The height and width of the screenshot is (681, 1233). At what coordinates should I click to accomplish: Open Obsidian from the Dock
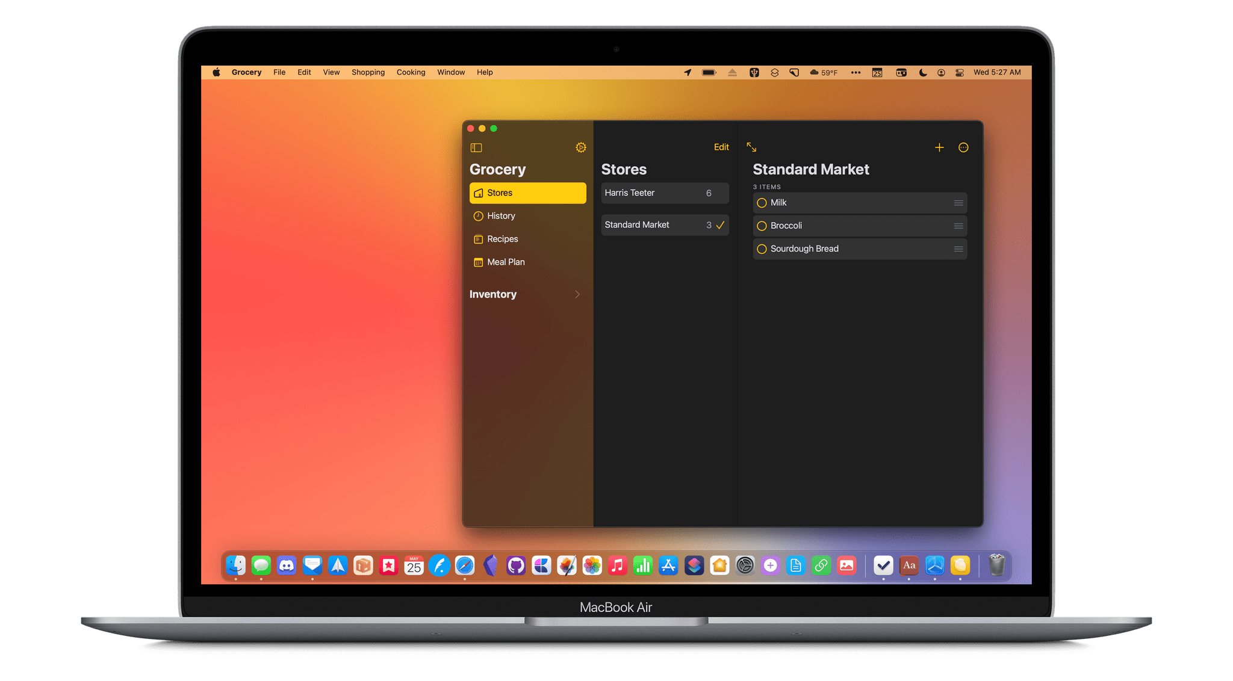pos(491,565)
